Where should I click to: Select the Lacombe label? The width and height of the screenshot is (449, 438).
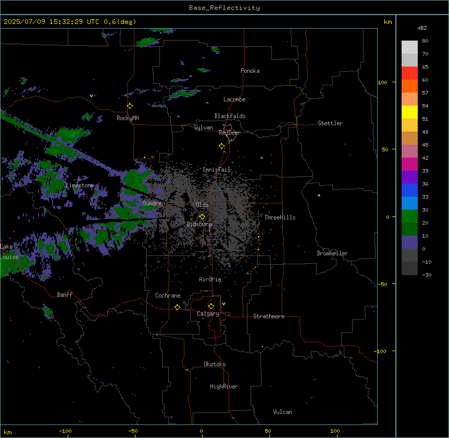click(x=234, y=99)
